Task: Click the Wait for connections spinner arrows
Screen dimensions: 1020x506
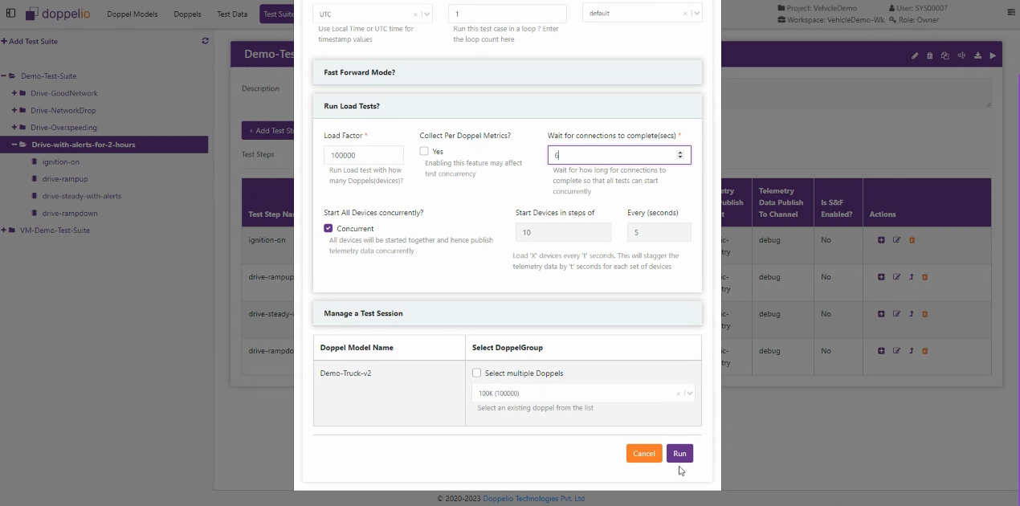Action: point(681,155)
